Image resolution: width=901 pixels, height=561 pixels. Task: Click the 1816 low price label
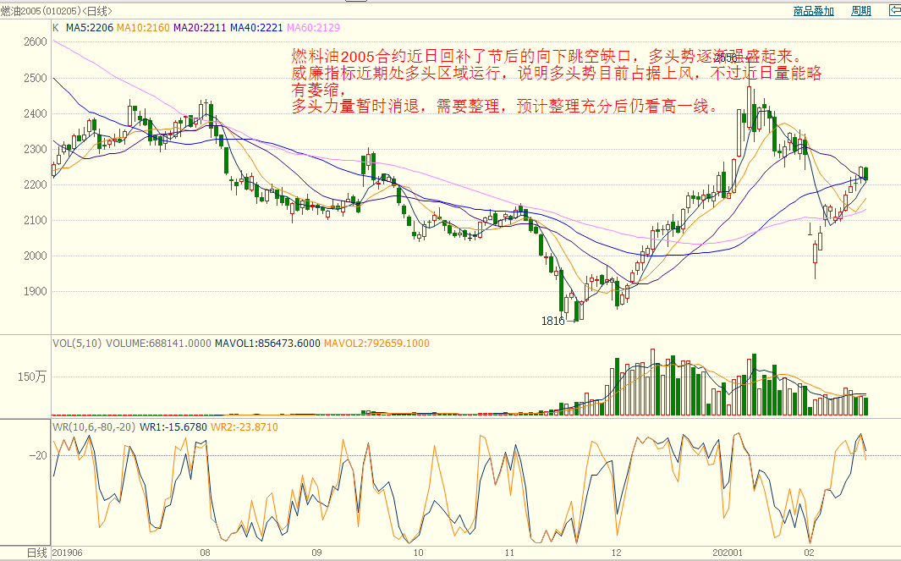point(552,322)
